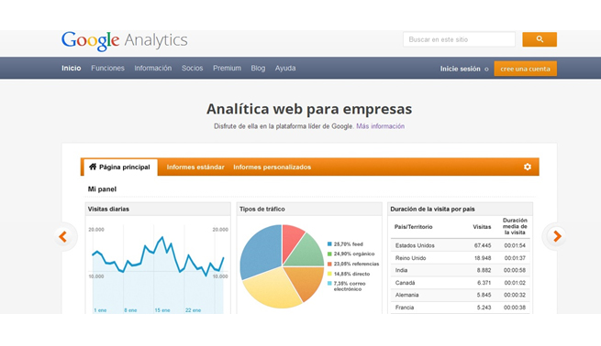601x346 pixels.
Task: Select the 'Página principal' tab
Action: tap(120, 168)
